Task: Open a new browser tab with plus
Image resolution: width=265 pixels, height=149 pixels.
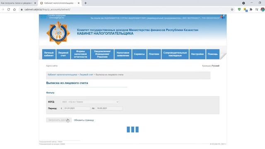Action: (x=86, y=3)
